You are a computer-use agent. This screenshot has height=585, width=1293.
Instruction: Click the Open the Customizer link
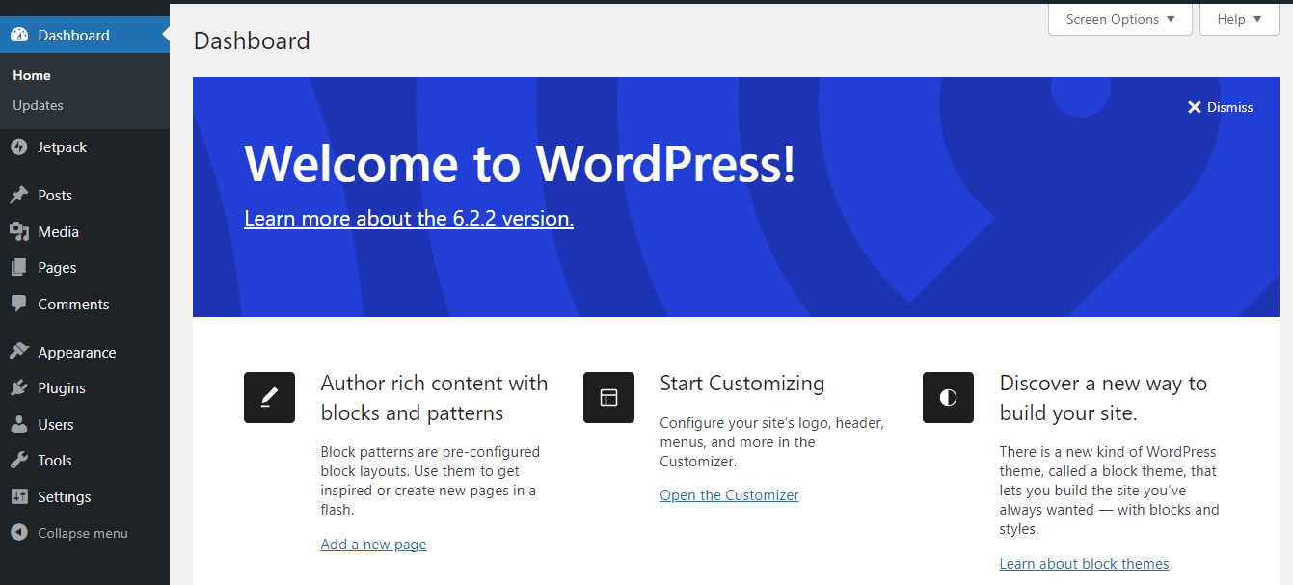[x=729, y=495]
